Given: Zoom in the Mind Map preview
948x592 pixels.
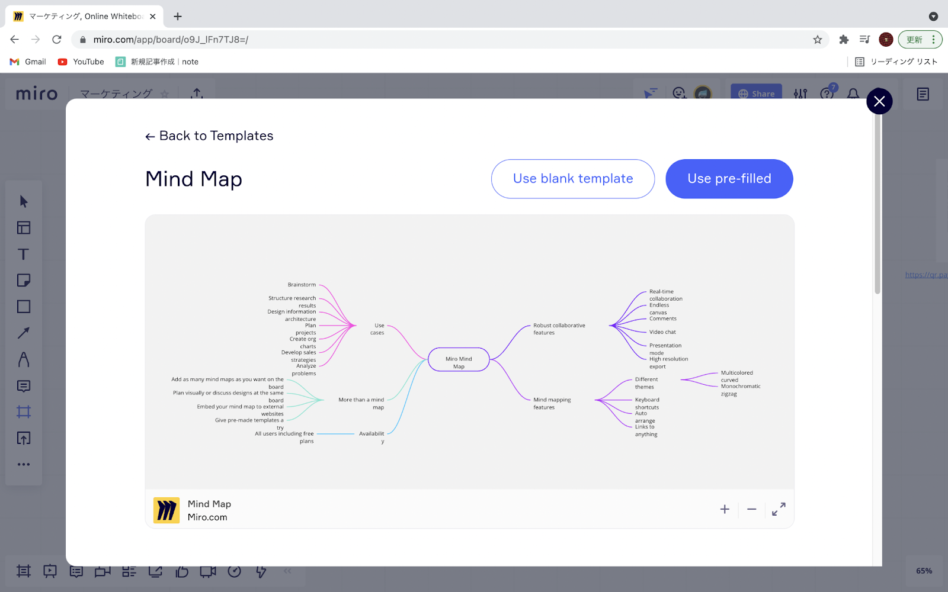Looking at the screenshot, I should [725, 509].
